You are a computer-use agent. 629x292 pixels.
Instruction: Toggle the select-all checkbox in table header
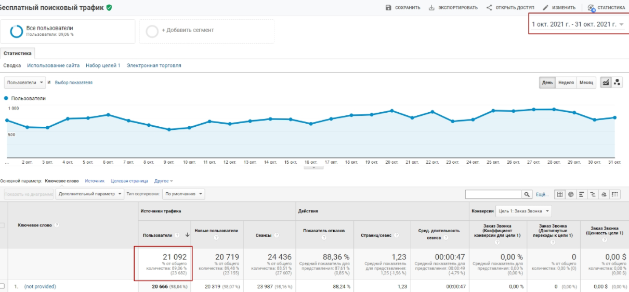click(x=3, y=225)
